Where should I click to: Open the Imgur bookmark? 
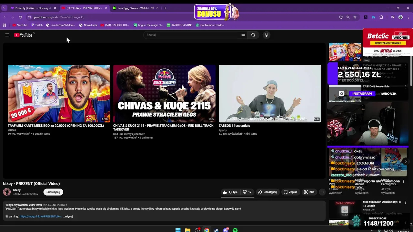pos(148,25)
